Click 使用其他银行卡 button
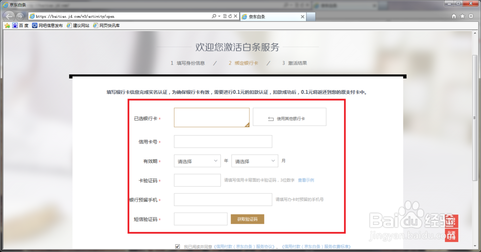 pos(290,117)
